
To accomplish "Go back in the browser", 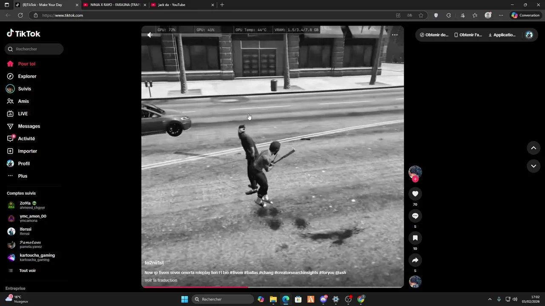I will (8, 15).
